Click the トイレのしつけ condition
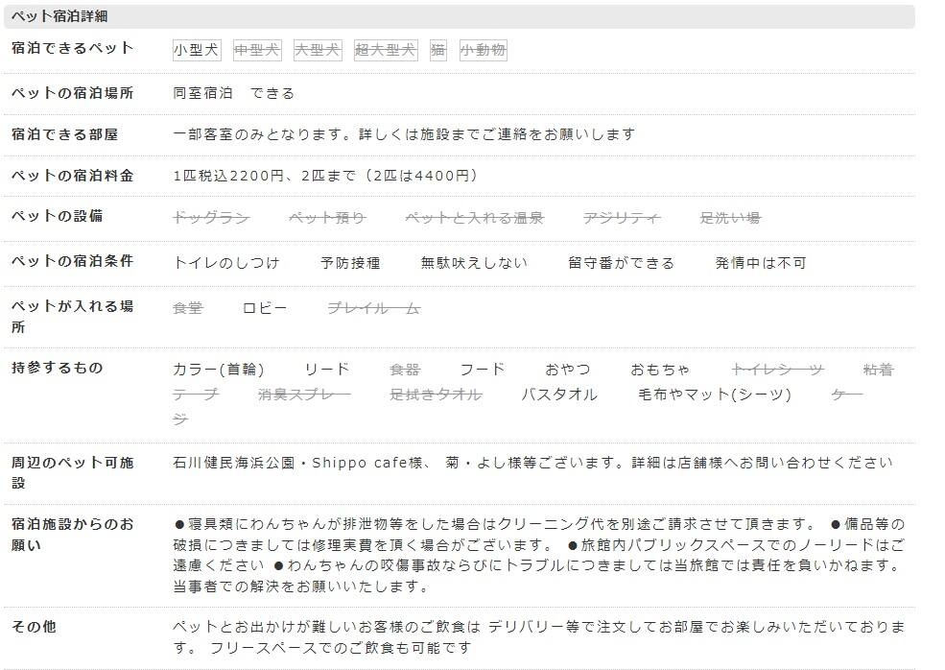Image resolution: width=945 pixels, height=670 pixels. point(226,263)
